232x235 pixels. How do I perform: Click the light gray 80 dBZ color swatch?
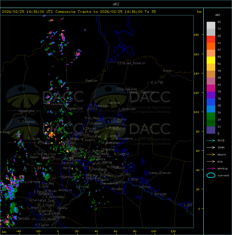(x=211, y=25)
